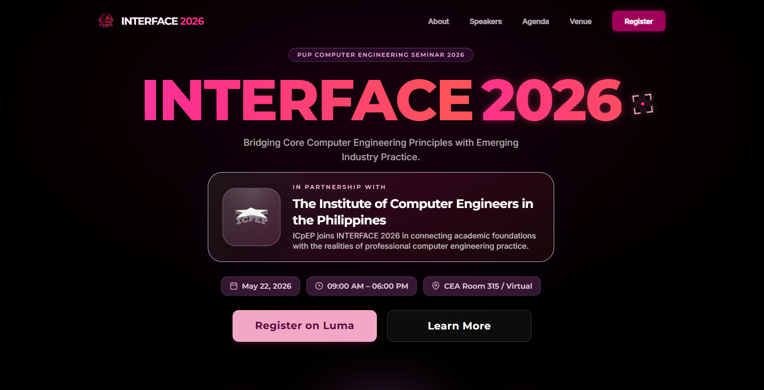The width and height of the screenshot is (764, 390).
Task: Click the clock icon by the time
Action: tap(319, 286)
